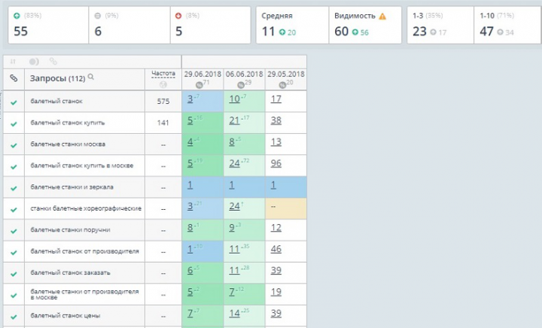The image size is (542, 328).
Task: Open the improved positions card showing 55
Action: click(x=48, y=26)
